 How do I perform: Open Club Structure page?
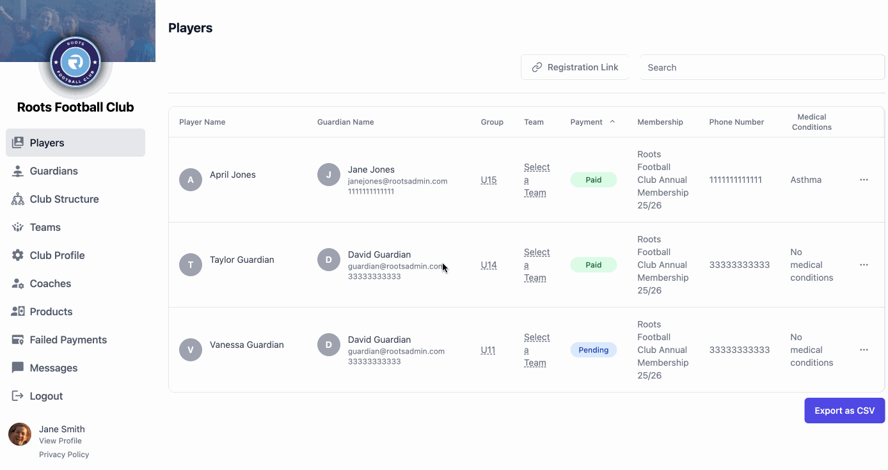tap(75, 199)
